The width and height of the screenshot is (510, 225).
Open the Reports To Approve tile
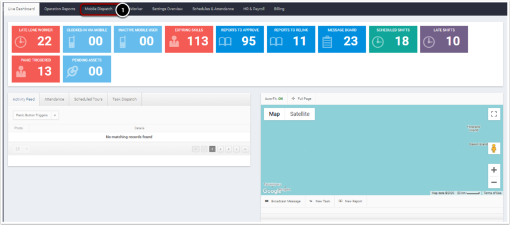pyautogui.click(x=240, y=39)
